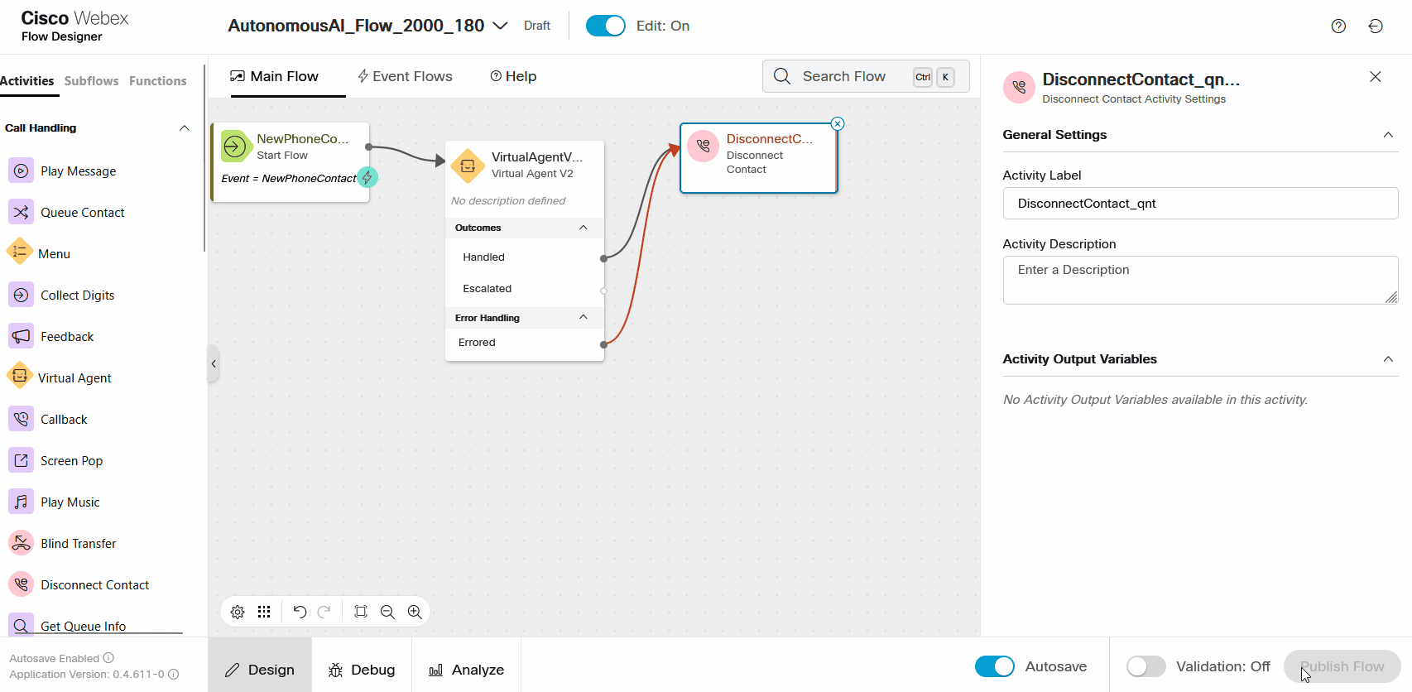Collapse the Call Handling section
This screenshot has width=1412, height=692.
pyautogui.click(x=185, y=128)
